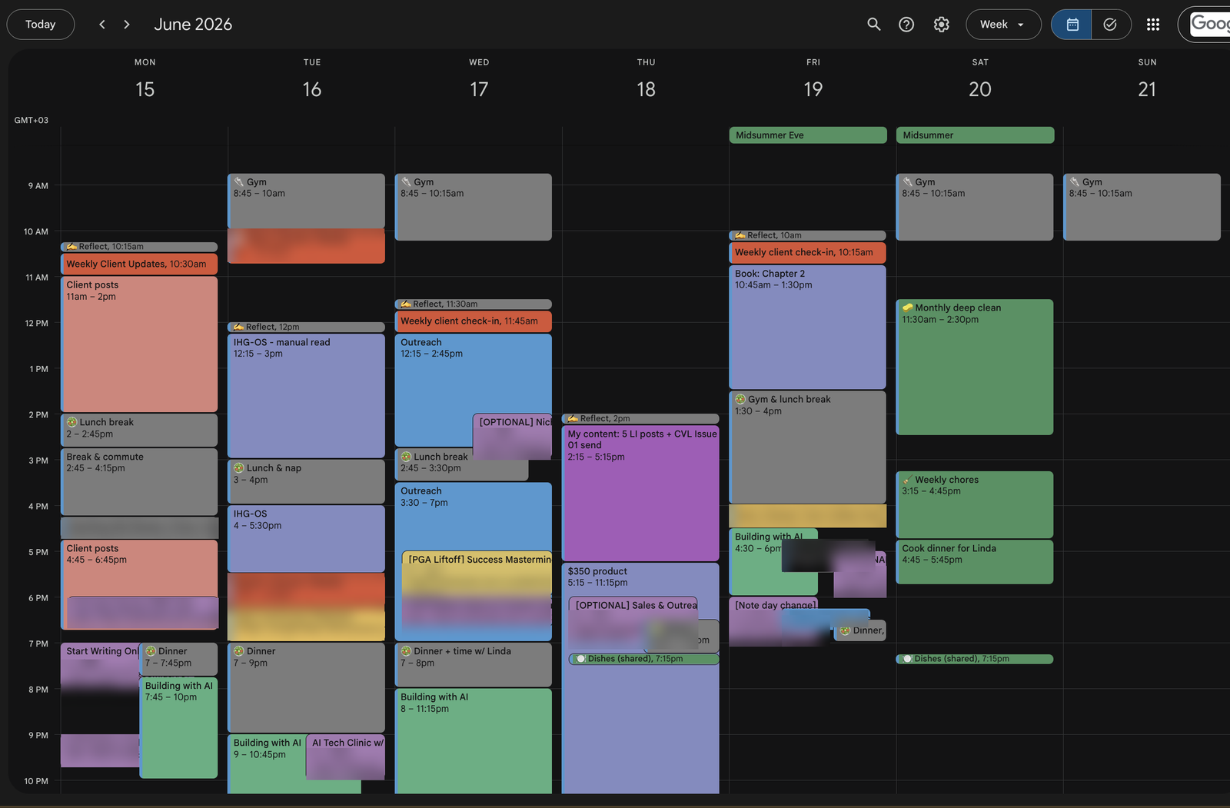Open Cook dinner for Linda event

coord(975,561)
